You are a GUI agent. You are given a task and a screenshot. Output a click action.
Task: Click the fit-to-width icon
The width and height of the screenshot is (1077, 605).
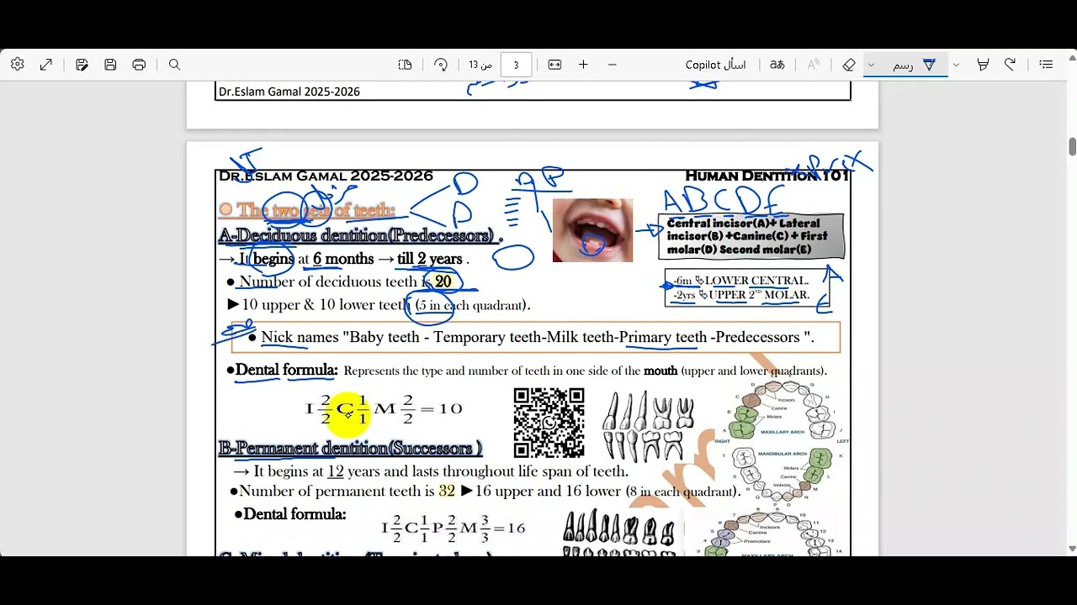click(554, 65)
